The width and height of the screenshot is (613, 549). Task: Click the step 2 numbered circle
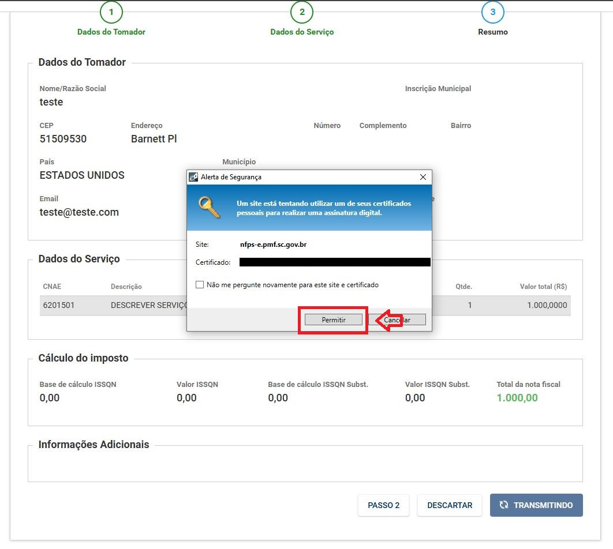(x=302, y=12)
